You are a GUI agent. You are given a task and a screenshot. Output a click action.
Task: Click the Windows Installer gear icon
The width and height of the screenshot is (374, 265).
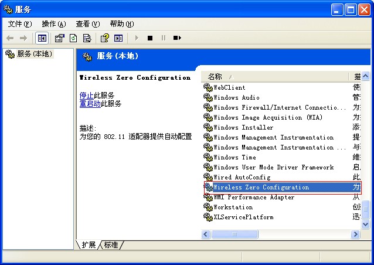coord(208,127)
